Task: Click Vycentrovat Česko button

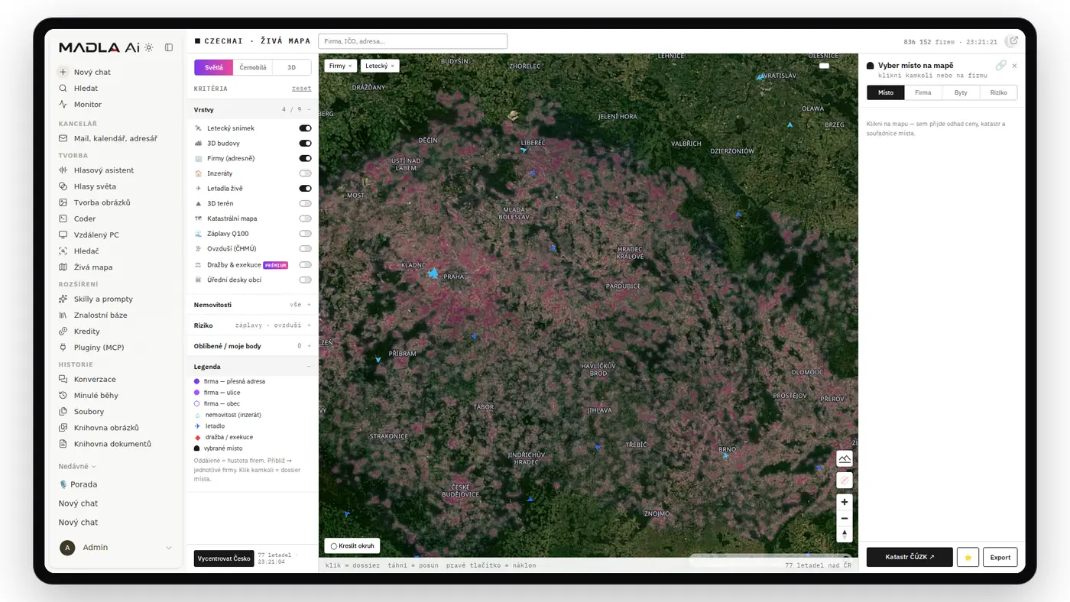Action: 224,558
